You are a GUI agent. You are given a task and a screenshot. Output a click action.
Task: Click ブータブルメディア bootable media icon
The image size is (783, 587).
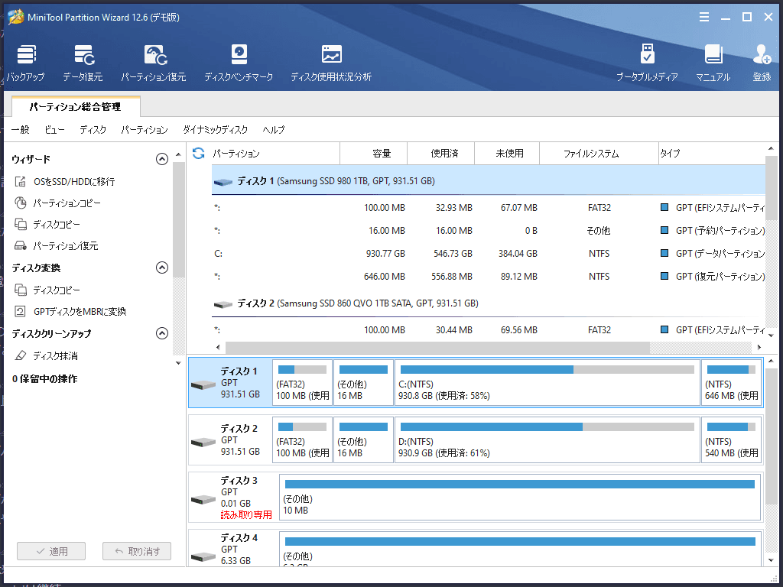pyautogui.click(x=647, y=63)
